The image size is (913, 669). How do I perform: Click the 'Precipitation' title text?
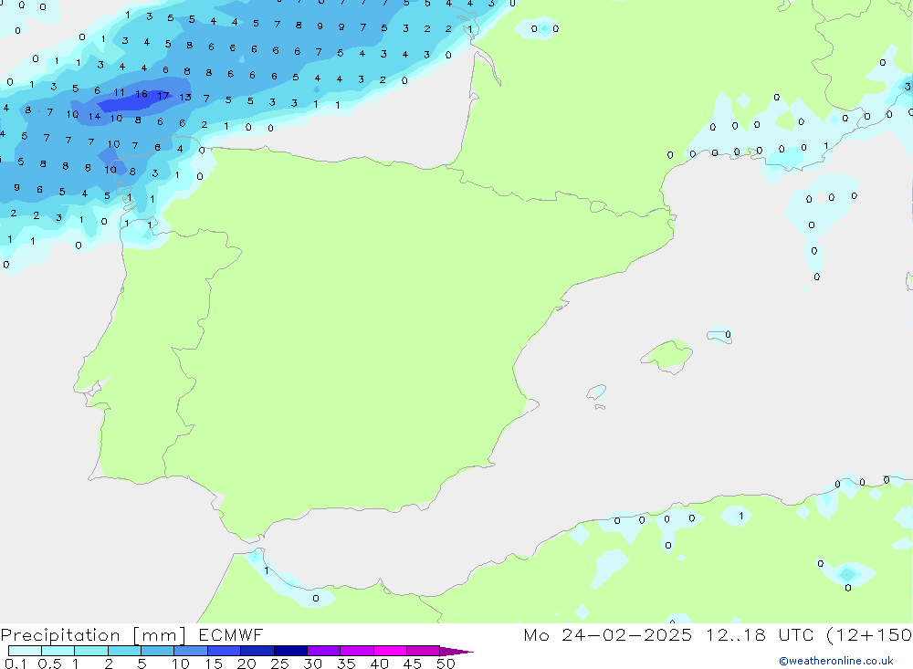60,635
